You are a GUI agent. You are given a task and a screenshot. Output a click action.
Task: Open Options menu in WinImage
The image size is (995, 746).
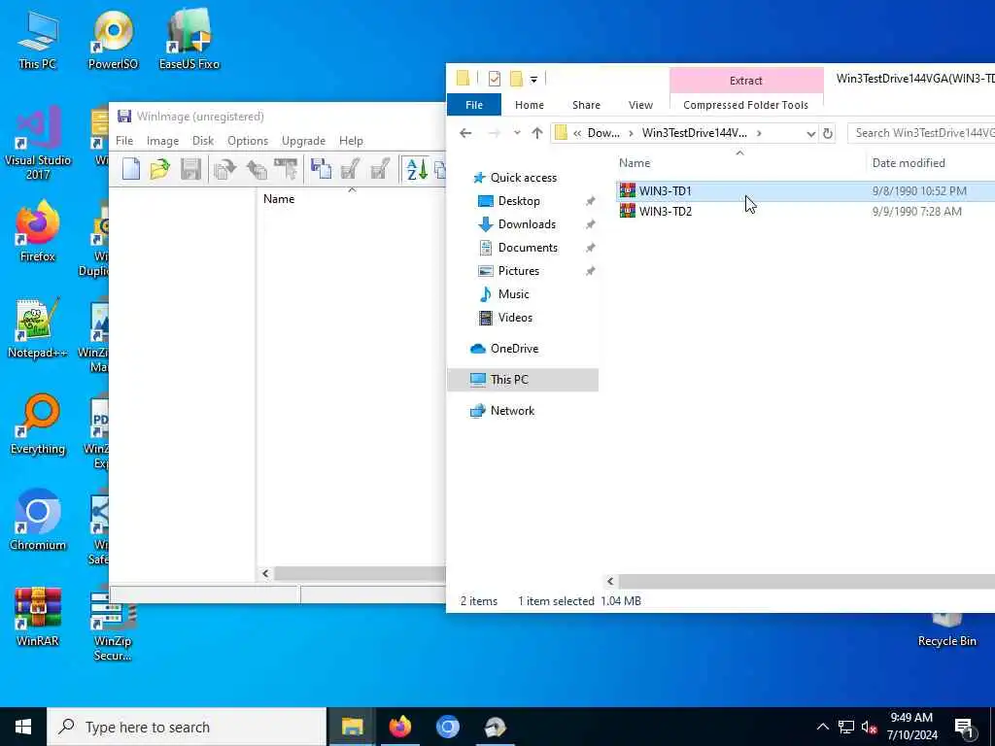click(x=248, y=141)
